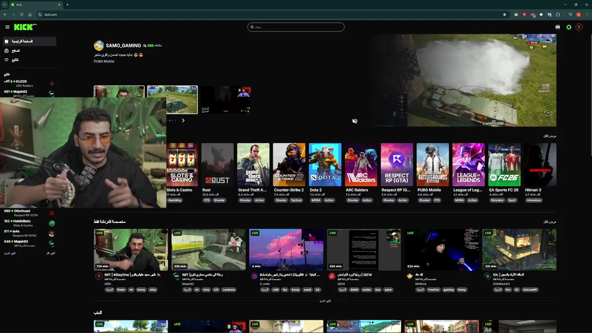Click MOBA tag under Dota 2
Image resolution: width=592 pixels, height=333 pixels.
316,200
